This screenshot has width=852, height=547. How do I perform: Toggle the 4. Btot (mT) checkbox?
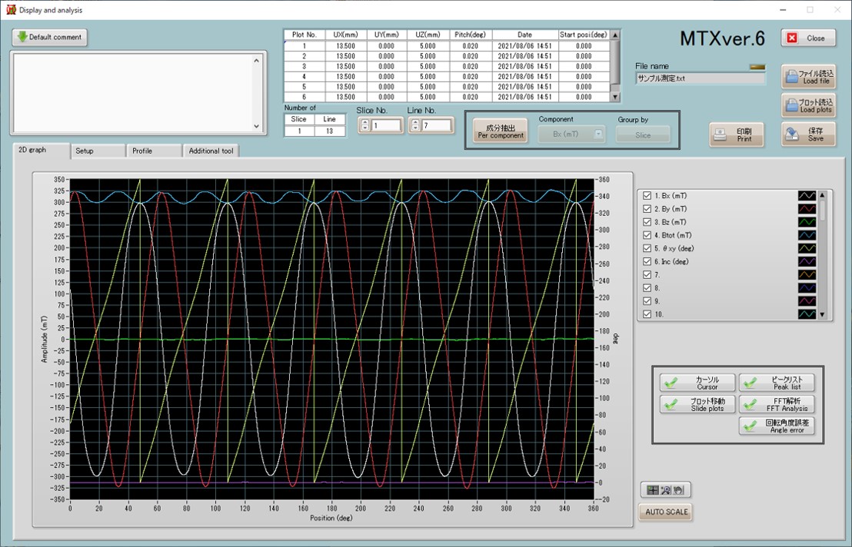pos(647,235)
